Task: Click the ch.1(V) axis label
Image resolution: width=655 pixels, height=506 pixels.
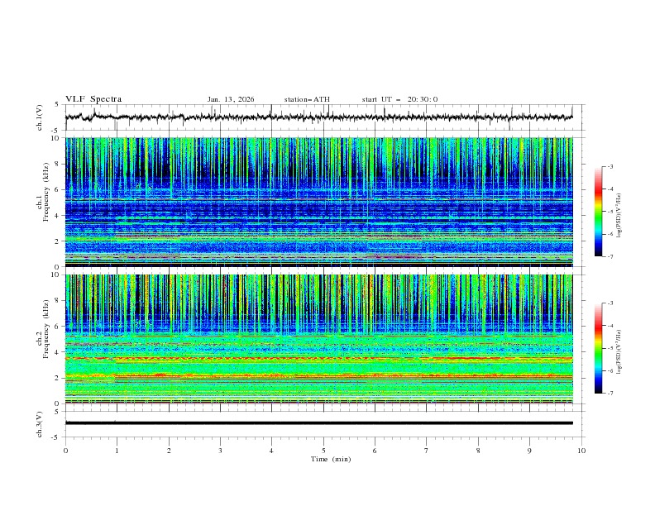Action: click(x=40, y=117)
